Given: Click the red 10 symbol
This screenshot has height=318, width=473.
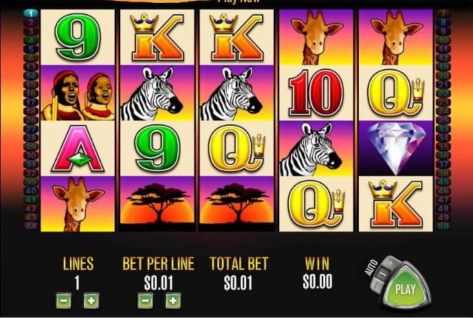Looking at the screenshot, I should (316, 93).
